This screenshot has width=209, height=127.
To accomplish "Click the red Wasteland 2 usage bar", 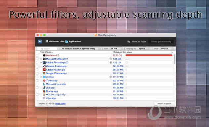I will pos(149,55).
